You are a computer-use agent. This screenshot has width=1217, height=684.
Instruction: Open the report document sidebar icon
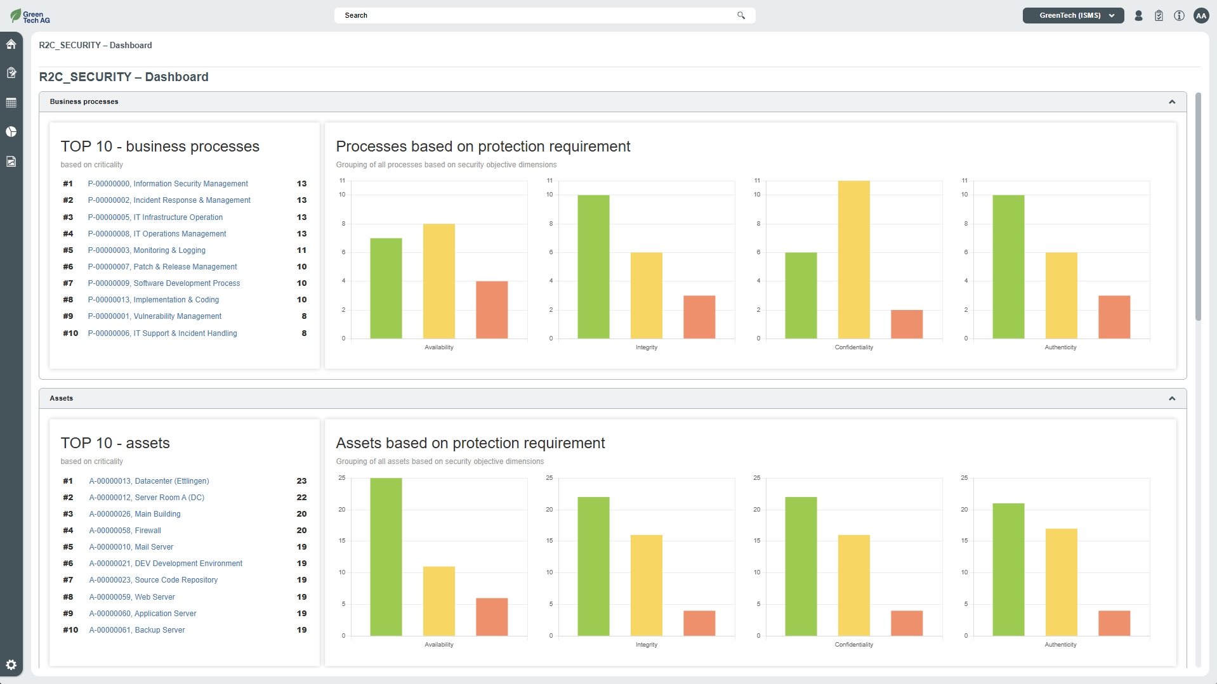click(11, 162)
